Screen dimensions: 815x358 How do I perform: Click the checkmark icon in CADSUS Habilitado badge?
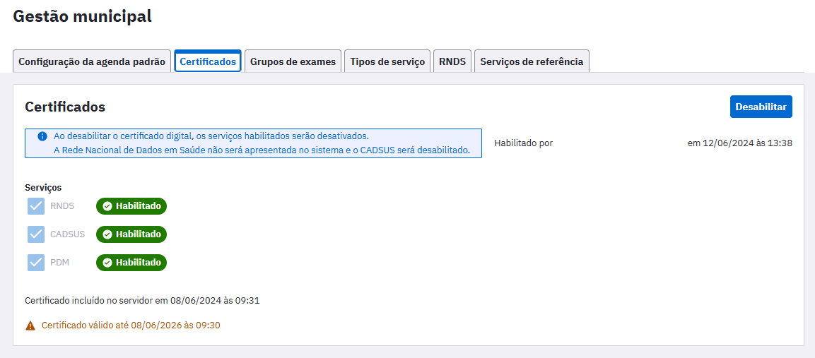coord(107,234)
